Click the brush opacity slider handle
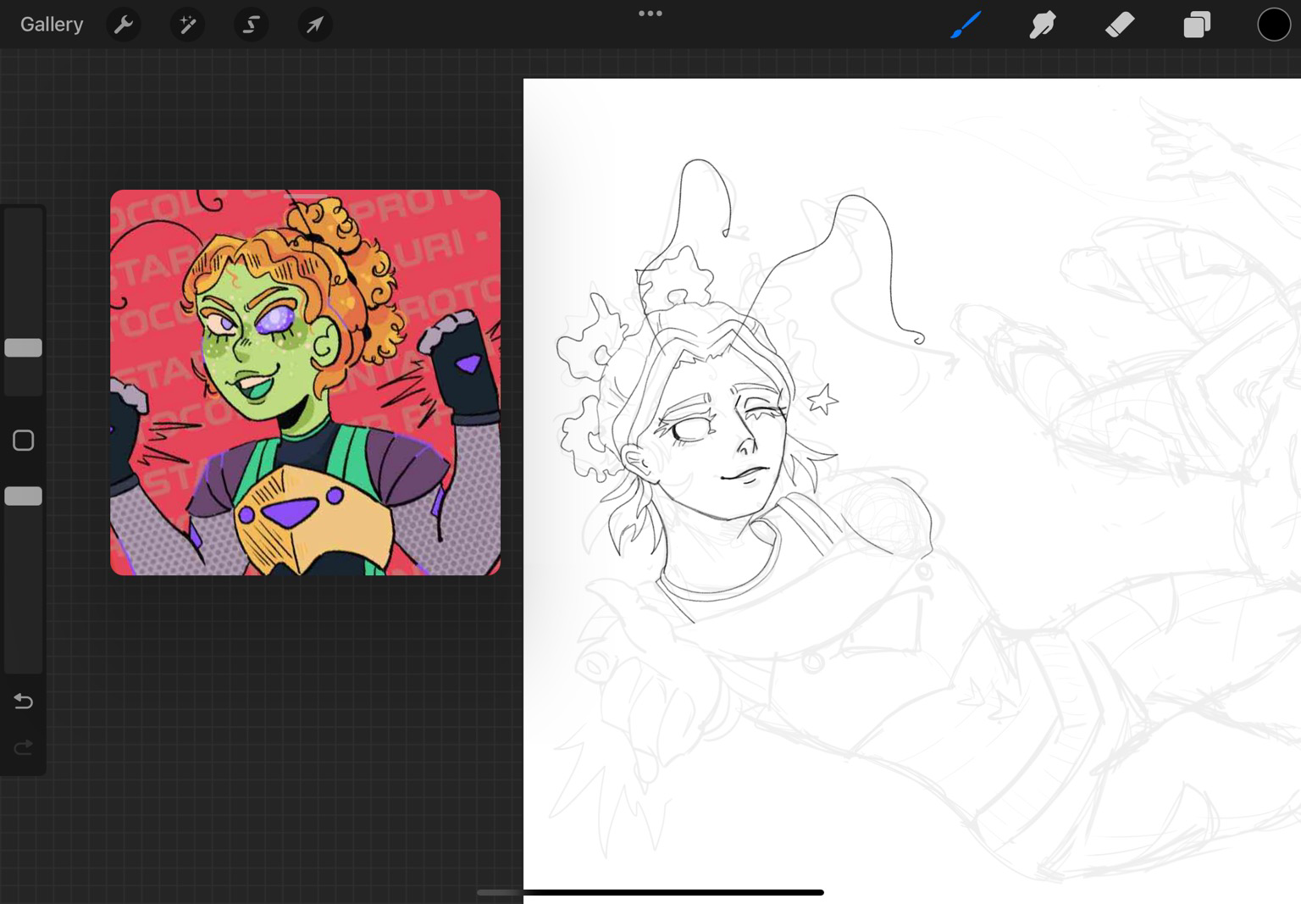This screenshot has height=904, width=1301. pyautogui.click(x=23, y=496)
